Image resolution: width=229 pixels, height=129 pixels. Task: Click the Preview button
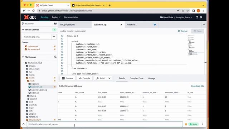click(68, 78)
